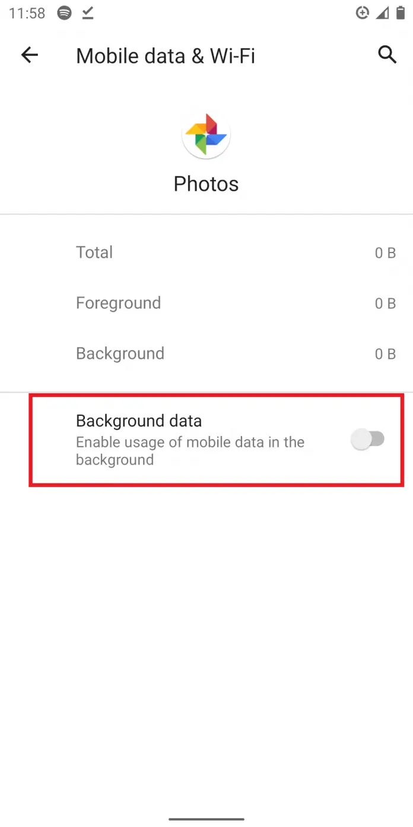The height and width of the screenshot is (827, 413).
Task: Tap the Background data description text
Action: point(190,450)
